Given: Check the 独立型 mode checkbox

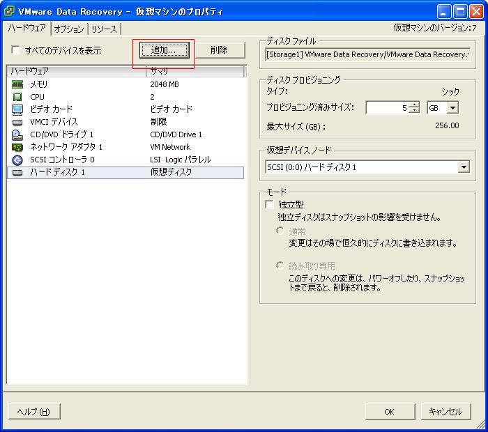Looking at the screenshot, I should [270, 204].
